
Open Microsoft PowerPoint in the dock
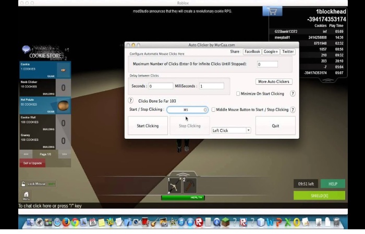click(x=279, y=223)
